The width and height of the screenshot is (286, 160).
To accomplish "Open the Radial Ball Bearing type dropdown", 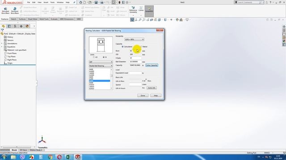I will pyautogui.click(x=101, y=66).
